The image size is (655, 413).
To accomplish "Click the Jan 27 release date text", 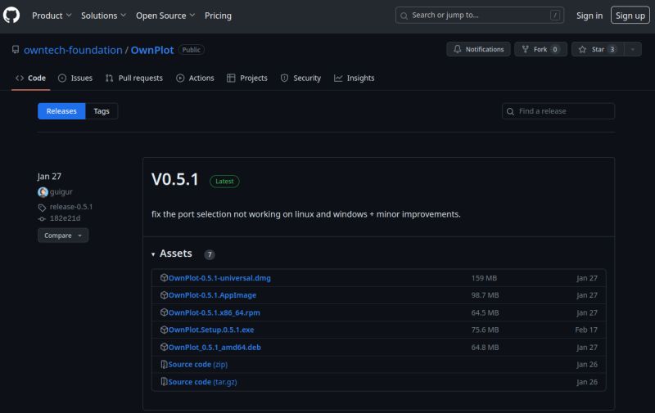I will click(49, 177).
